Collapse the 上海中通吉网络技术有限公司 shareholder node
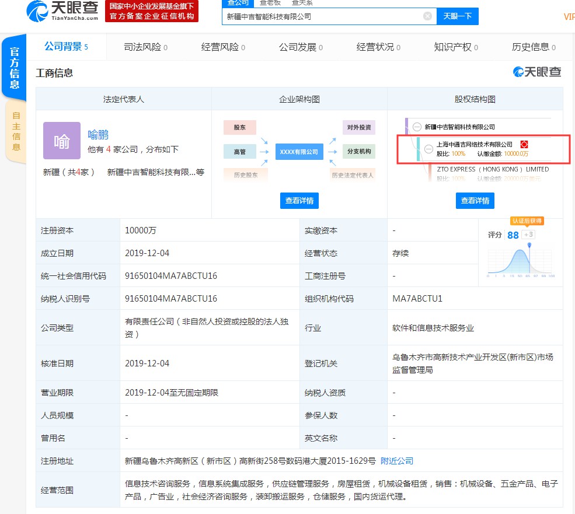575x514 pixels. pos(428,149)
